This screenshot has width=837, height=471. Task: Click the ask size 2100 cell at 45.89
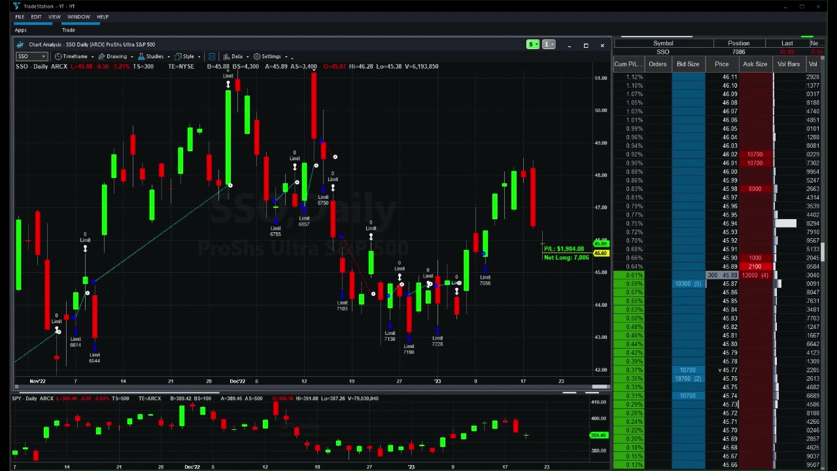click(755, 267)
